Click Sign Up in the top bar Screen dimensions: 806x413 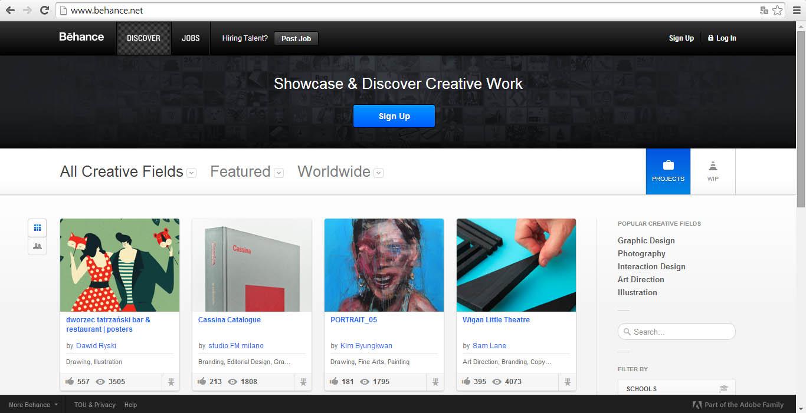[682, 38]
